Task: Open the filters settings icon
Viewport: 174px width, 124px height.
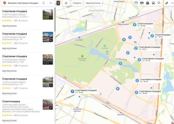Action: (66, 3)
